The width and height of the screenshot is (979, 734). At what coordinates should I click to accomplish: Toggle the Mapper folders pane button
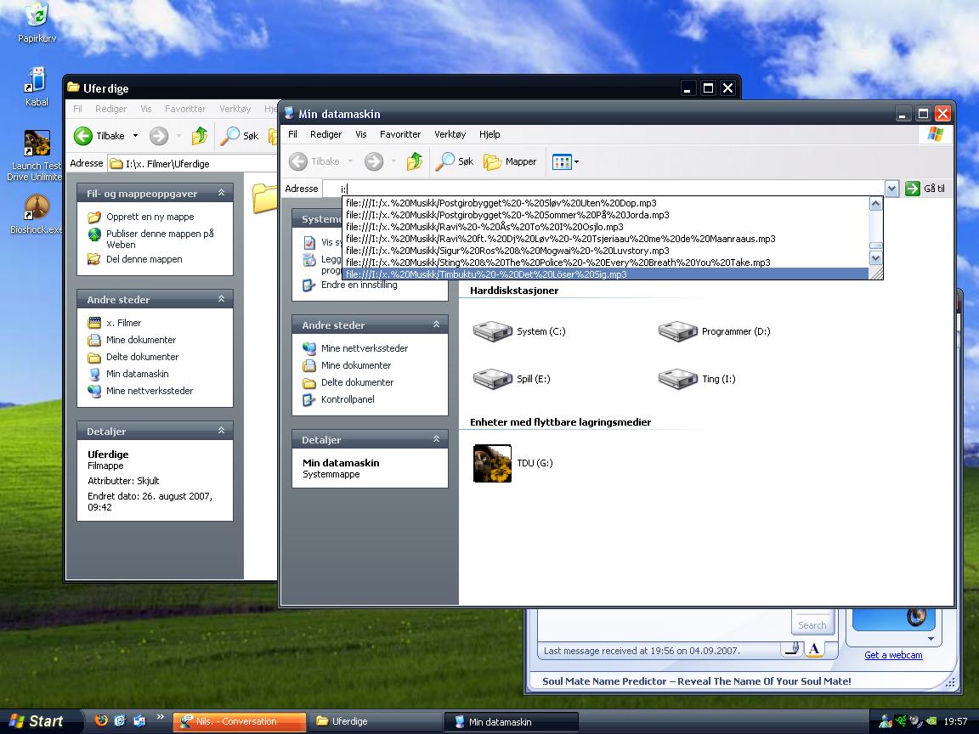pyautogui.click(x=510, y=161)
